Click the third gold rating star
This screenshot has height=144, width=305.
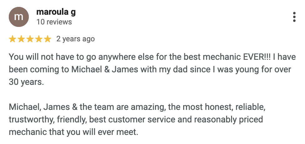(x=30, y=39)
